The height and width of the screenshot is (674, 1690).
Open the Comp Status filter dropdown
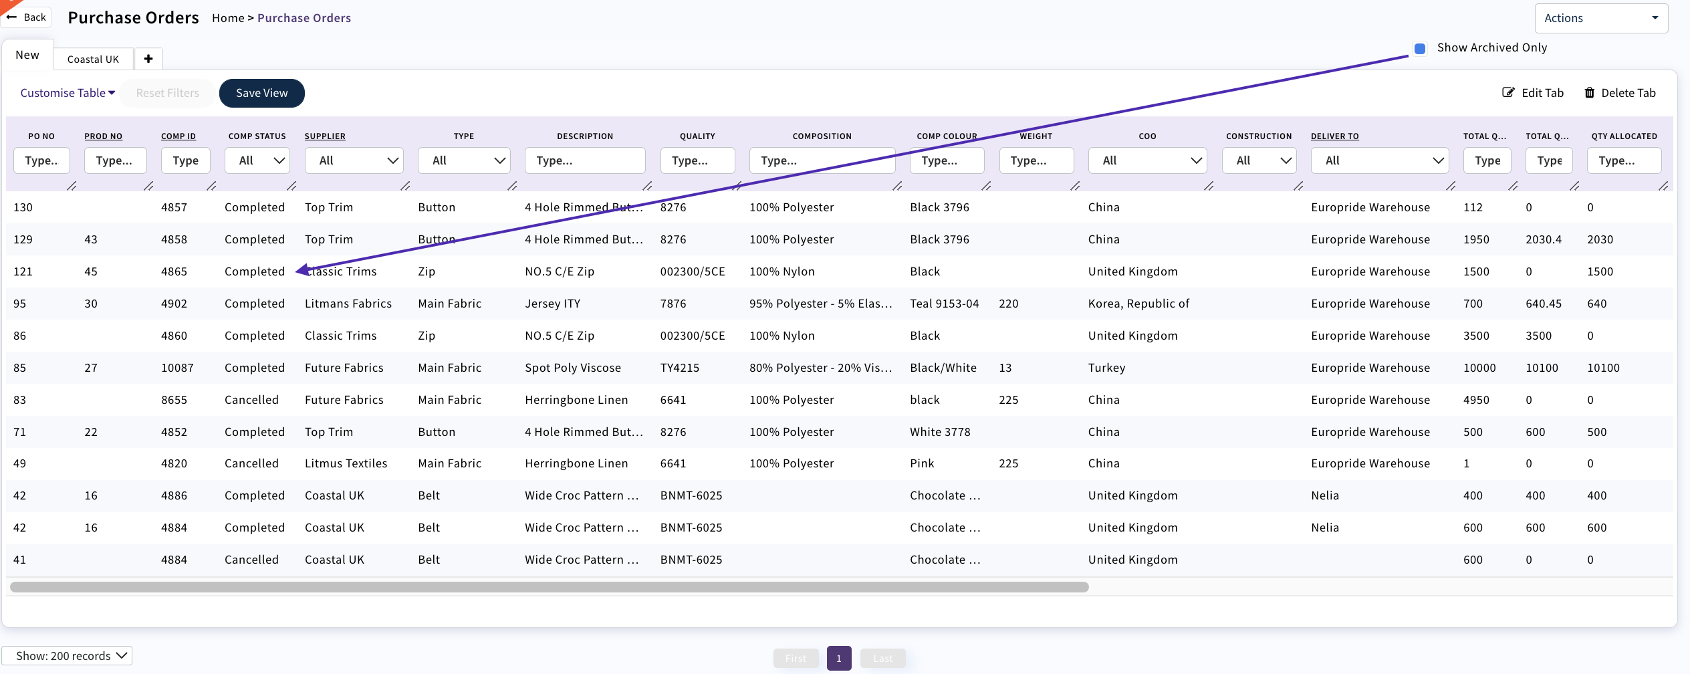tap(257, 160)
